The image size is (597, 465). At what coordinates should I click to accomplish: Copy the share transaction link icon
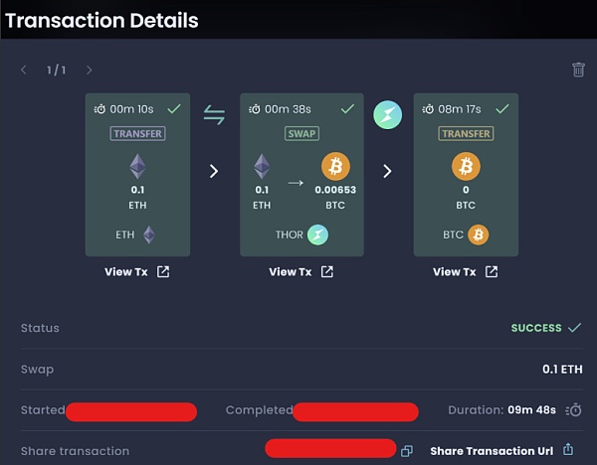pos(406,451)
